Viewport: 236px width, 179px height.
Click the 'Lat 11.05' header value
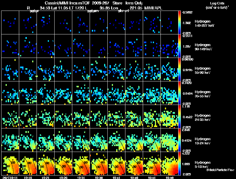pyautogui.click(x=60, y=8)
